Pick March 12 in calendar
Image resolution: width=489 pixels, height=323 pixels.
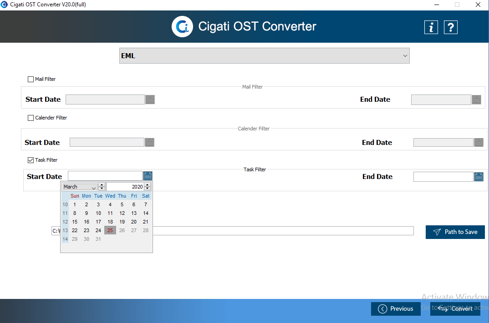(x=122, y=213)
